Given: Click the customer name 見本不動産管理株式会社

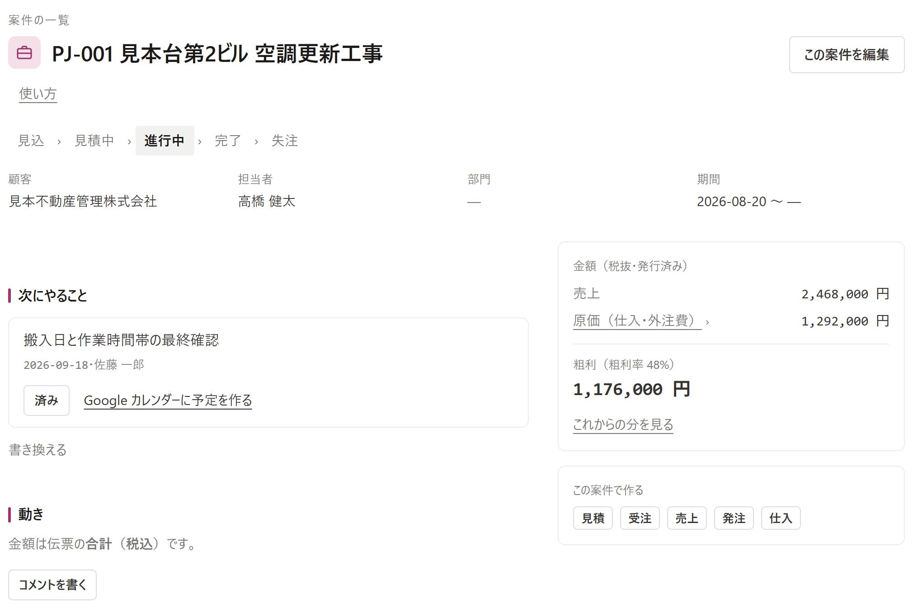Looking at the screenshot, I should tap(83, 201).
